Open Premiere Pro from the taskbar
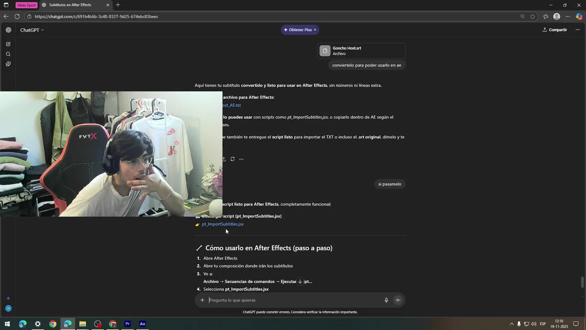This screenshot has height=330, width=586. click(x=128, y=324)
